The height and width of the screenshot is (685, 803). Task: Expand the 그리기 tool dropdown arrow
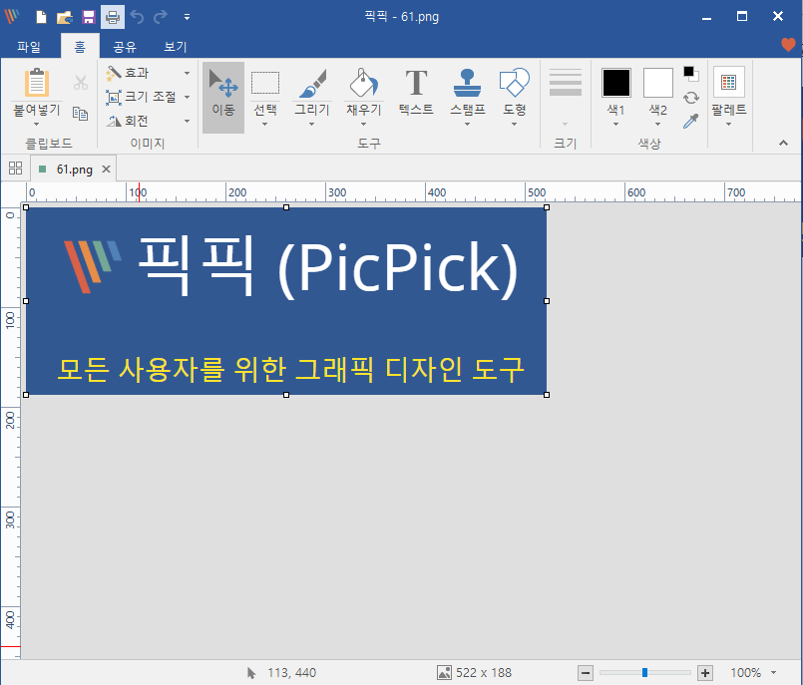pos(311,124)
